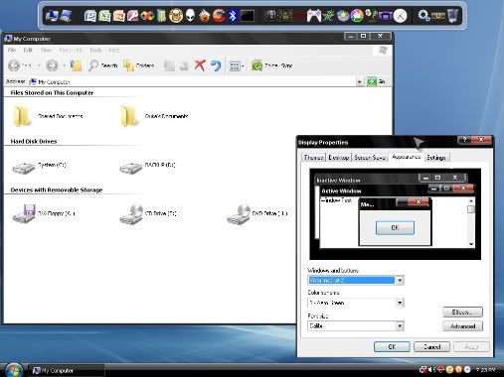Select the DVD Drive icon

pyautogui.click(x=239, y=214)
